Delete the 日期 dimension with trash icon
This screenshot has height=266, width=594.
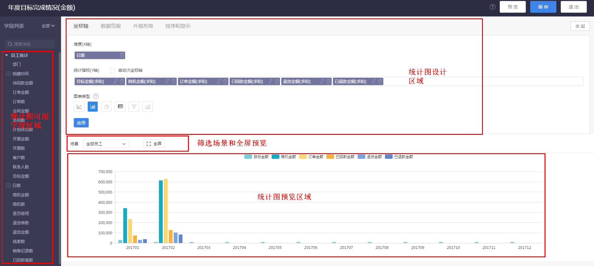[x=122, y=55]
